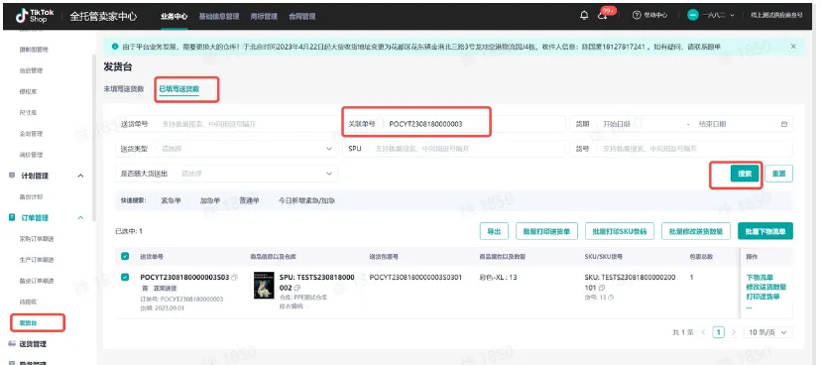Screen dimensions: 822x365
Task: Open the product thumbnail image
Action: [264, 286]
